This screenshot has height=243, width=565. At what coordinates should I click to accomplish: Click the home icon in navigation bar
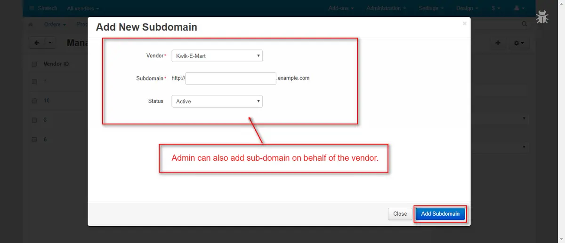(31, 24)
